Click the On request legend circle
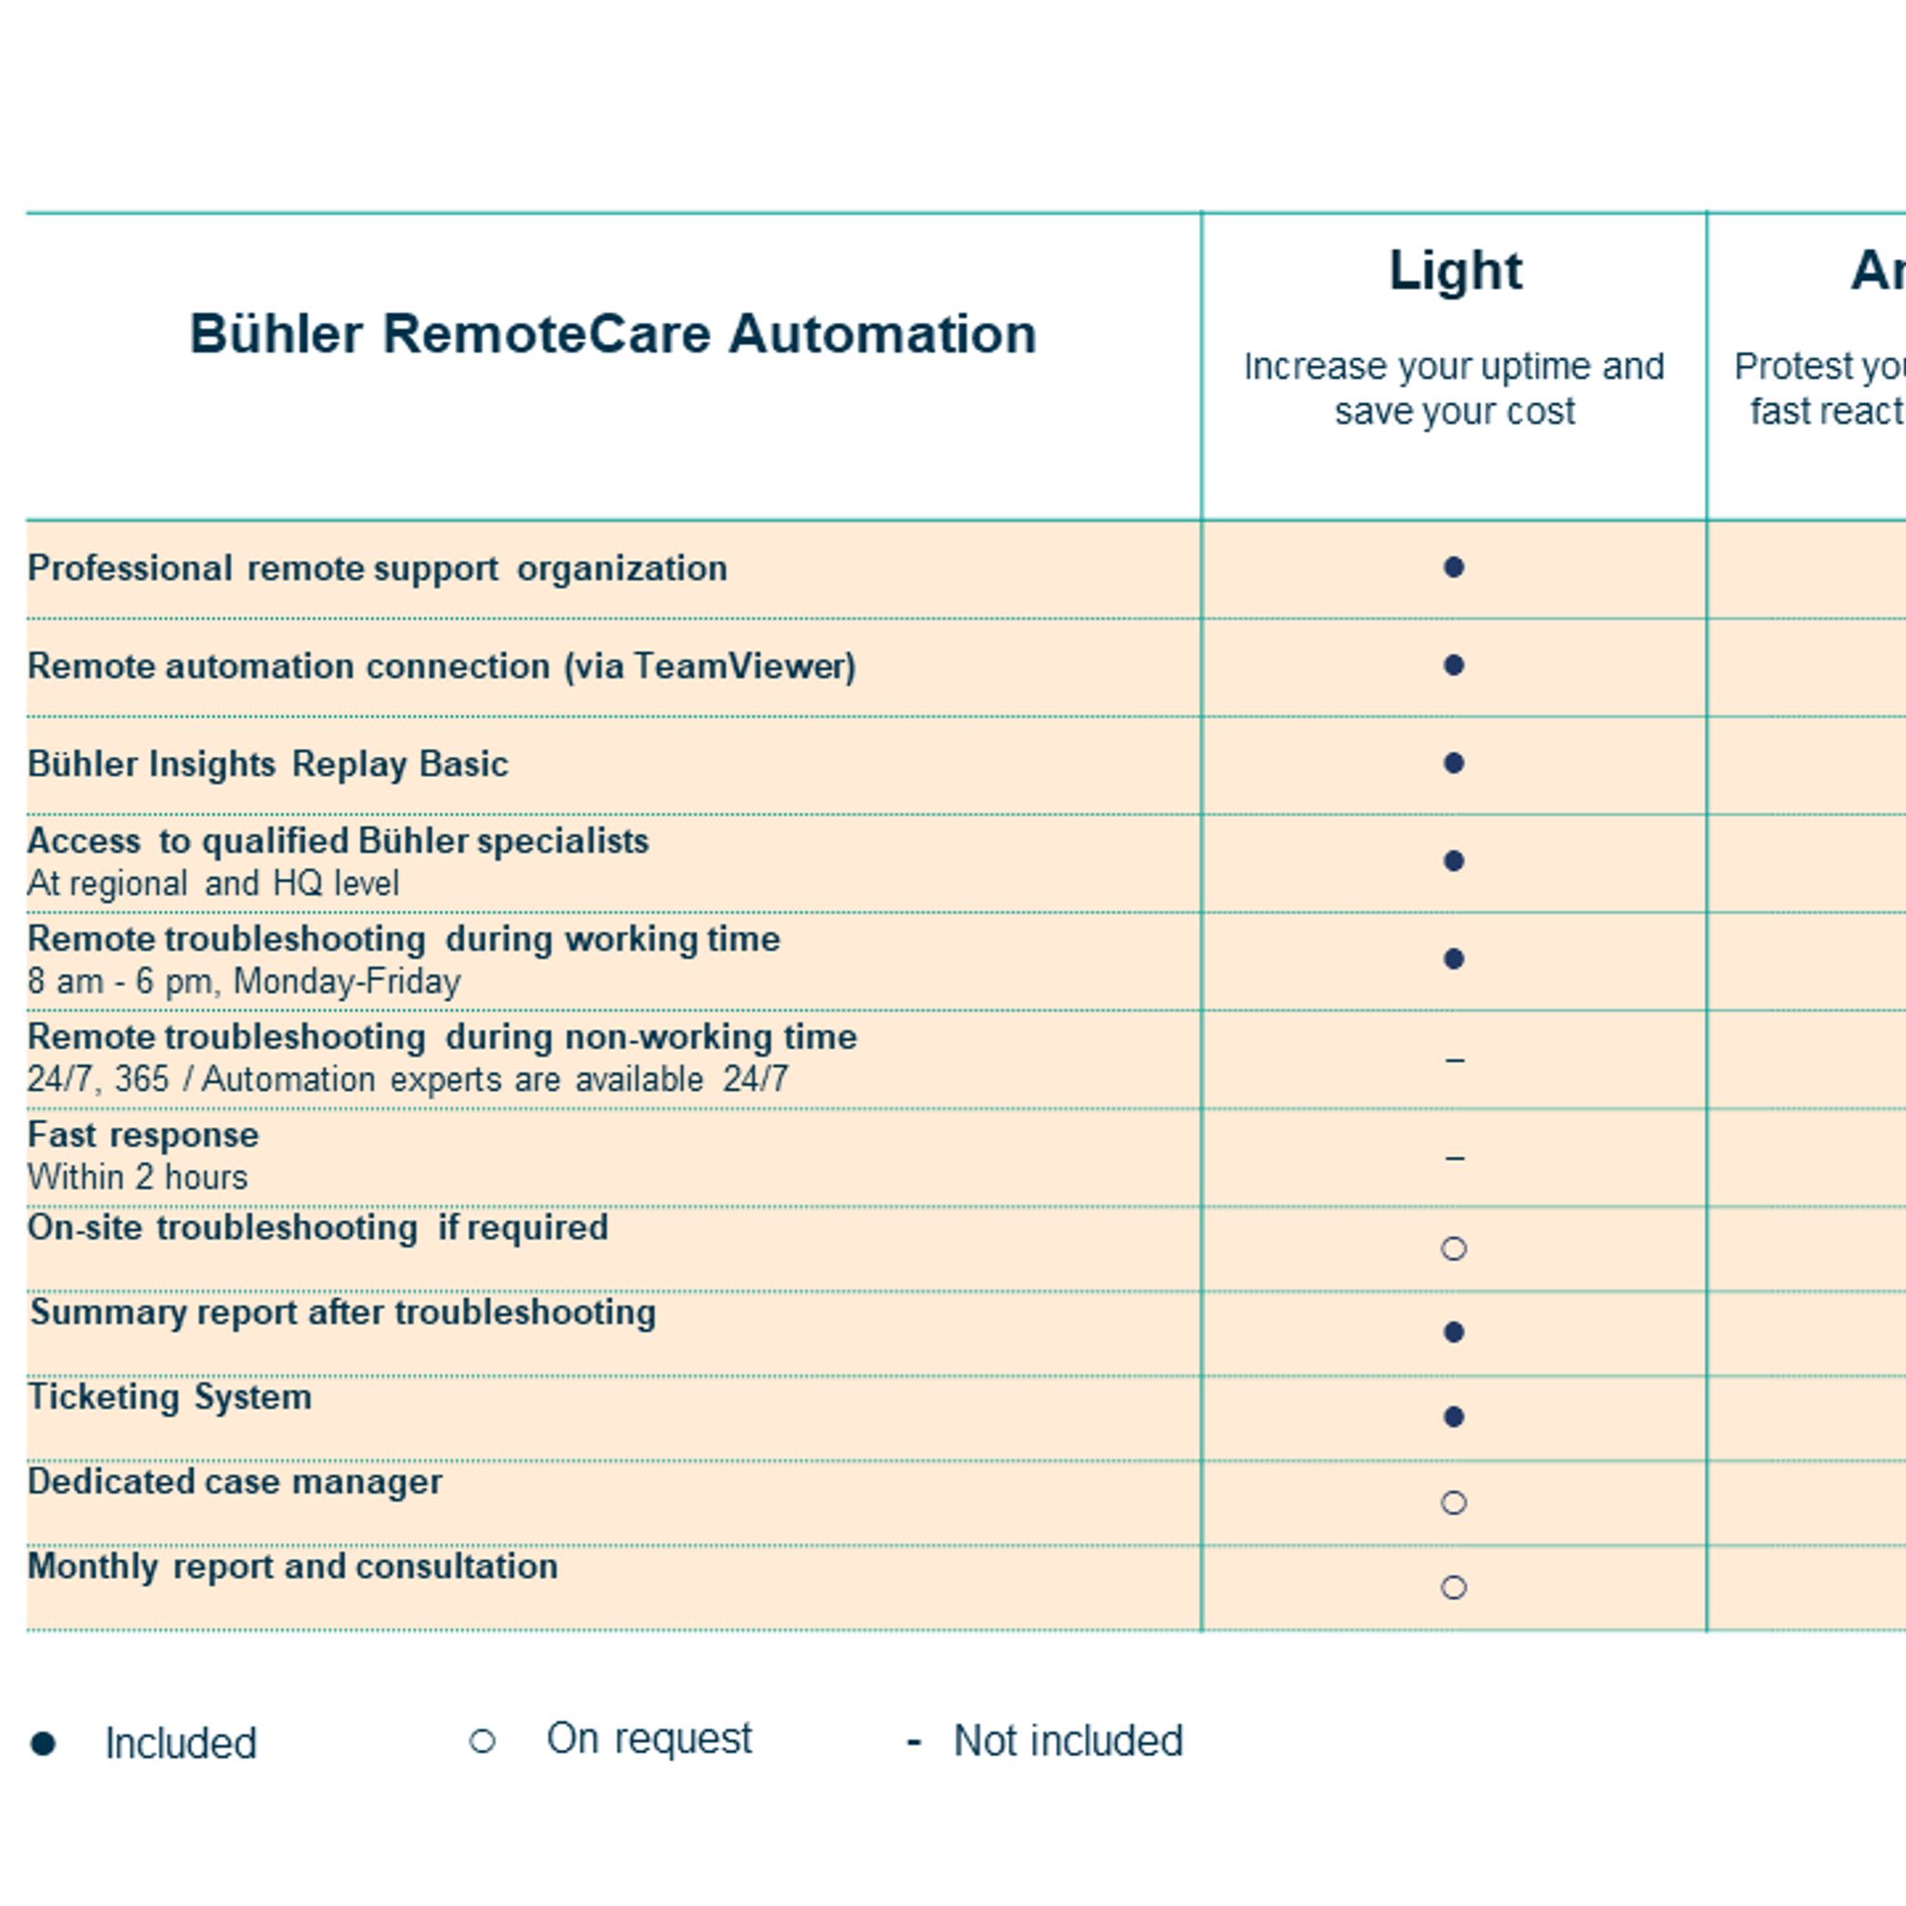The width and height of the screenshot is (1906, 1906). click(481, 1741)
